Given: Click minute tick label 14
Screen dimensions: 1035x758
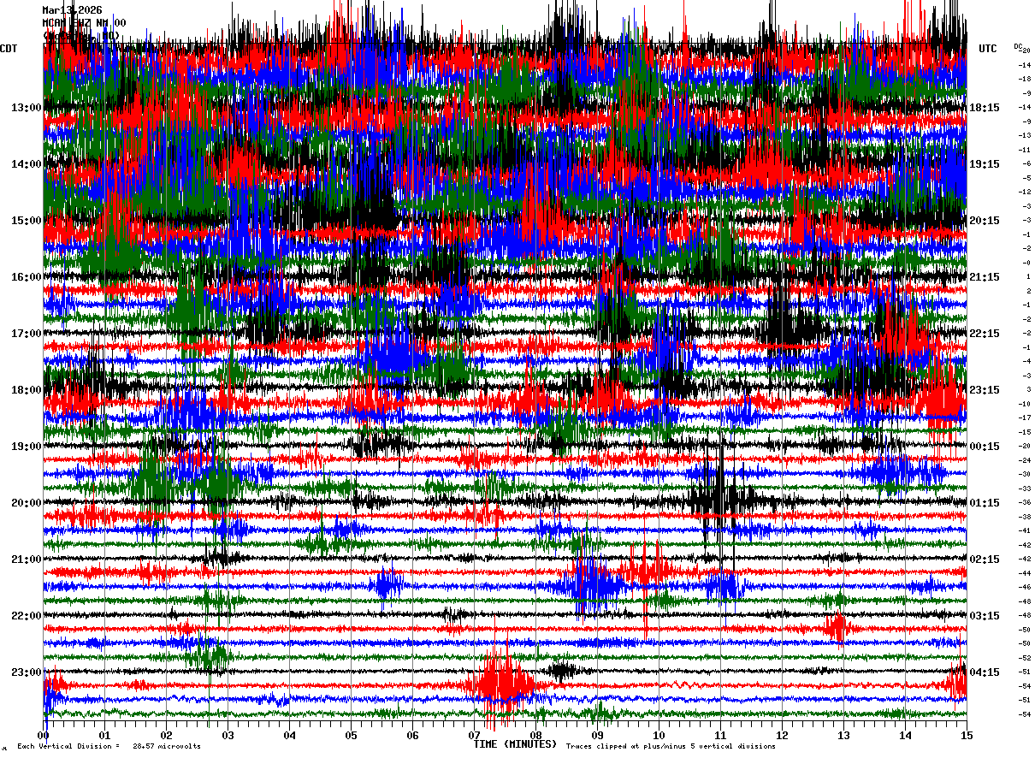Looking at the screenshot, I should (x=905, y=735).
